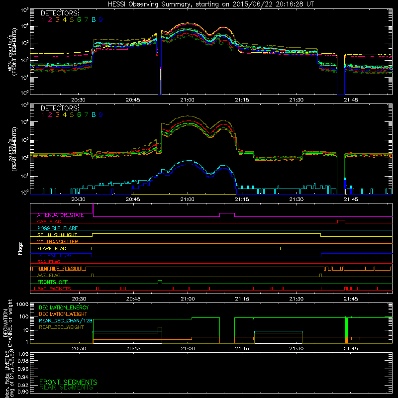The height and width of the screenshot is (398, 398).
Task: Click the BAD_PACKETS flag label
Action: click(x=54, y=289)
